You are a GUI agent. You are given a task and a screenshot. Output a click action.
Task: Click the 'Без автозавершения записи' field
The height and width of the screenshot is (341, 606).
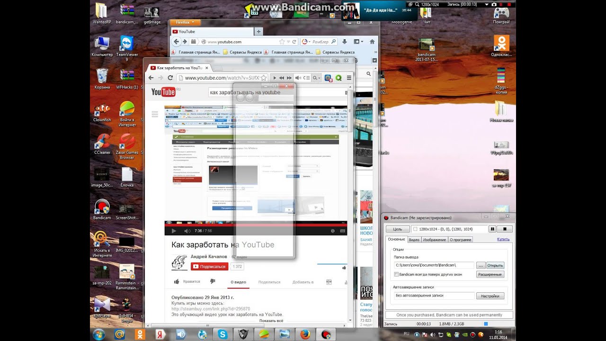click(x=434, y=296)
